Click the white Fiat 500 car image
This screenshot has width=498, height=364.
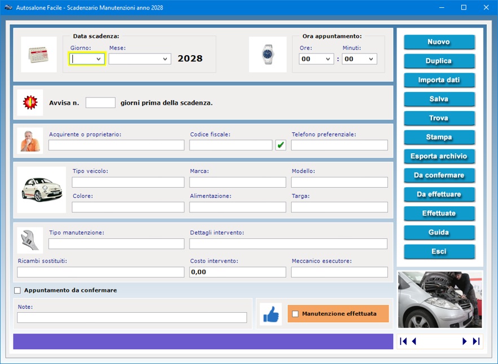pos(42,189)
